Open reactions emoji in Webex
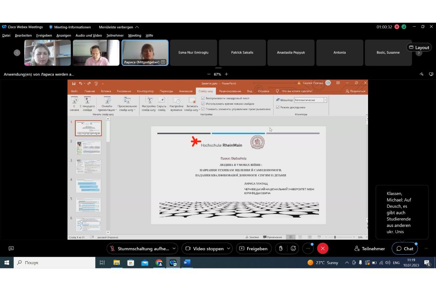The width and height of the screenshot is (436, 291). [x=294, y=248]
